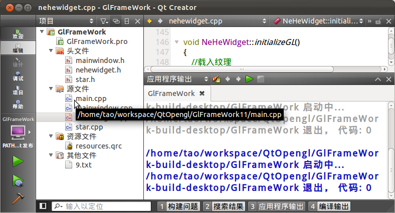
Task: Go to previous item in output pane
Action: (228, 79)
